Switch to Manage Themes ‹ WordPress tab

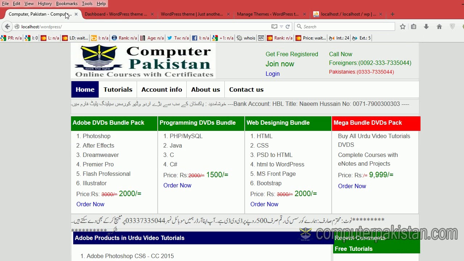coord(268,14)
